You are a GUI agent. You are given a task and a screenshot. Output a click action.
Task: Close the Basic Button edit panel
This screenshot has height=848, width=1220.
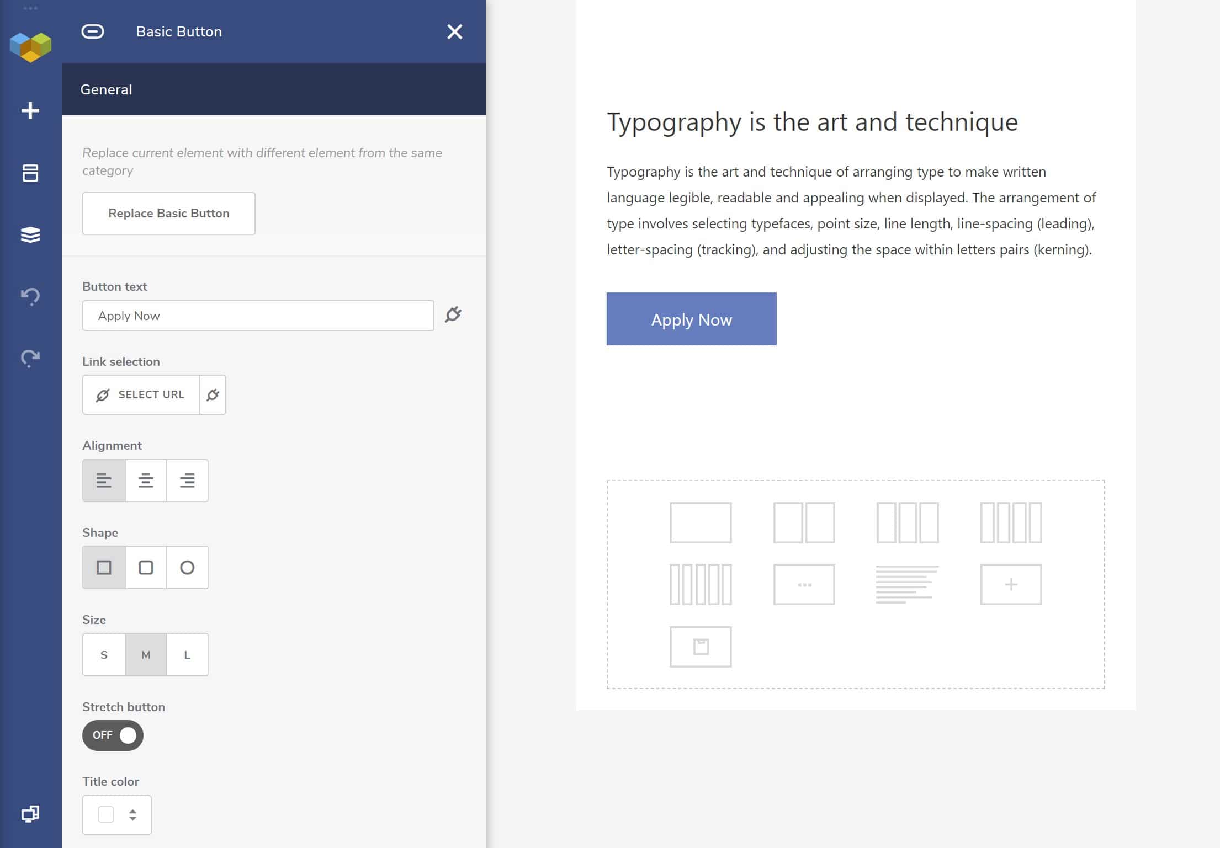point(454,32)
